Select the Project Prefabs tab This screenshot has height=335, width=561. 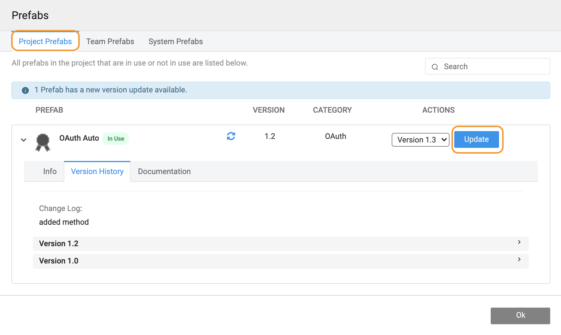[x=45, y=41]
